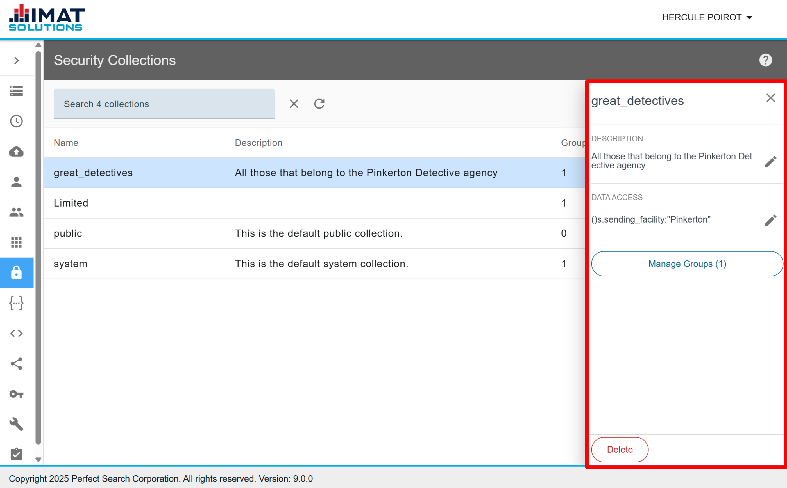
Task: Edit the description with pencil icon
Action: coord(770,161)
